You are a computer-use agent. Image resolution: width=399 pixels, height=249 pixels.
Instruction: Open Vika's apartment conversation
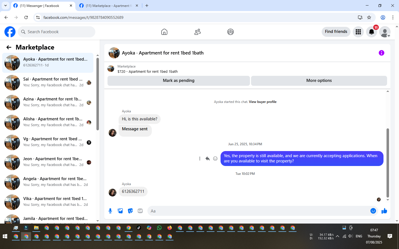point(48,202)
